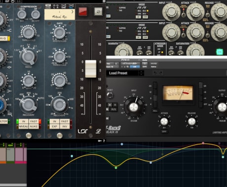
Task: Select the ALL ratio button on Black 76
Action: (155, 111)
